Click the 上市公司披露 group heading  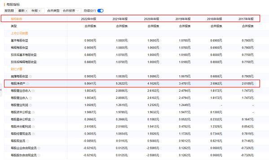click(x=19, y=34)
